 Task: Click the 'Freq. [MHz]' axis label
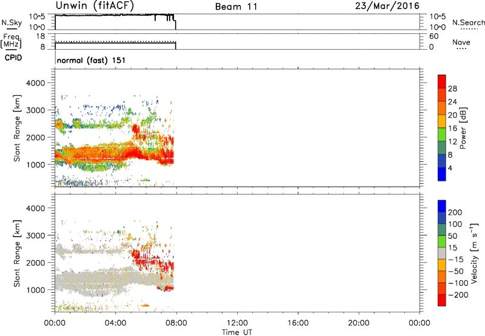[11, 41]
